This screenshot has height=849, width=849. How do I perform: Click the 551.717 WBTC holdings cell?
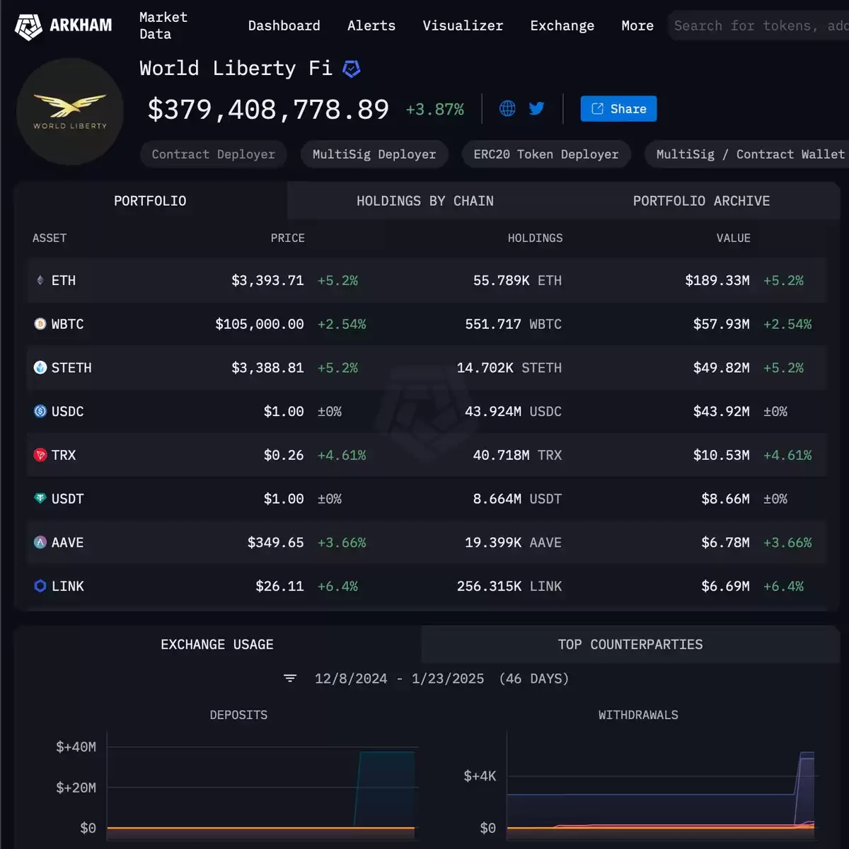click(x=513, y=324)
